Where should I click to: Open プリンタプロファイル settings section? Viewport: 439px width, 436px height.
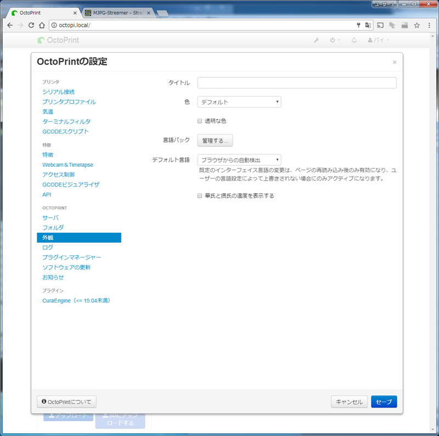tap(69, 102)
